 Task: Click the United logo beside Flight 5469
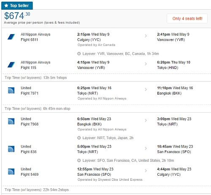pyautogui.click(x=11, y=171)
